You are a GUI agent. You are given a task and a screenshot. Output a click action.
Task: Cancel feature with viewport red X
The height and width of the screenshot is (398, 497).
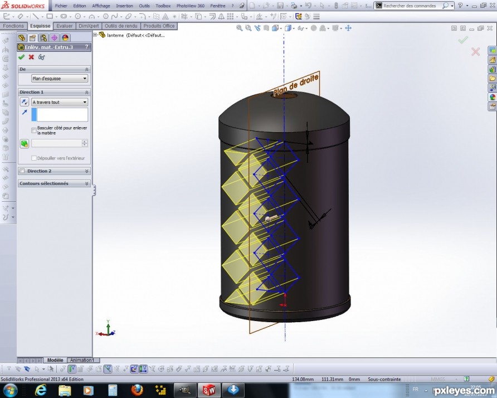[x=475, y=51]
